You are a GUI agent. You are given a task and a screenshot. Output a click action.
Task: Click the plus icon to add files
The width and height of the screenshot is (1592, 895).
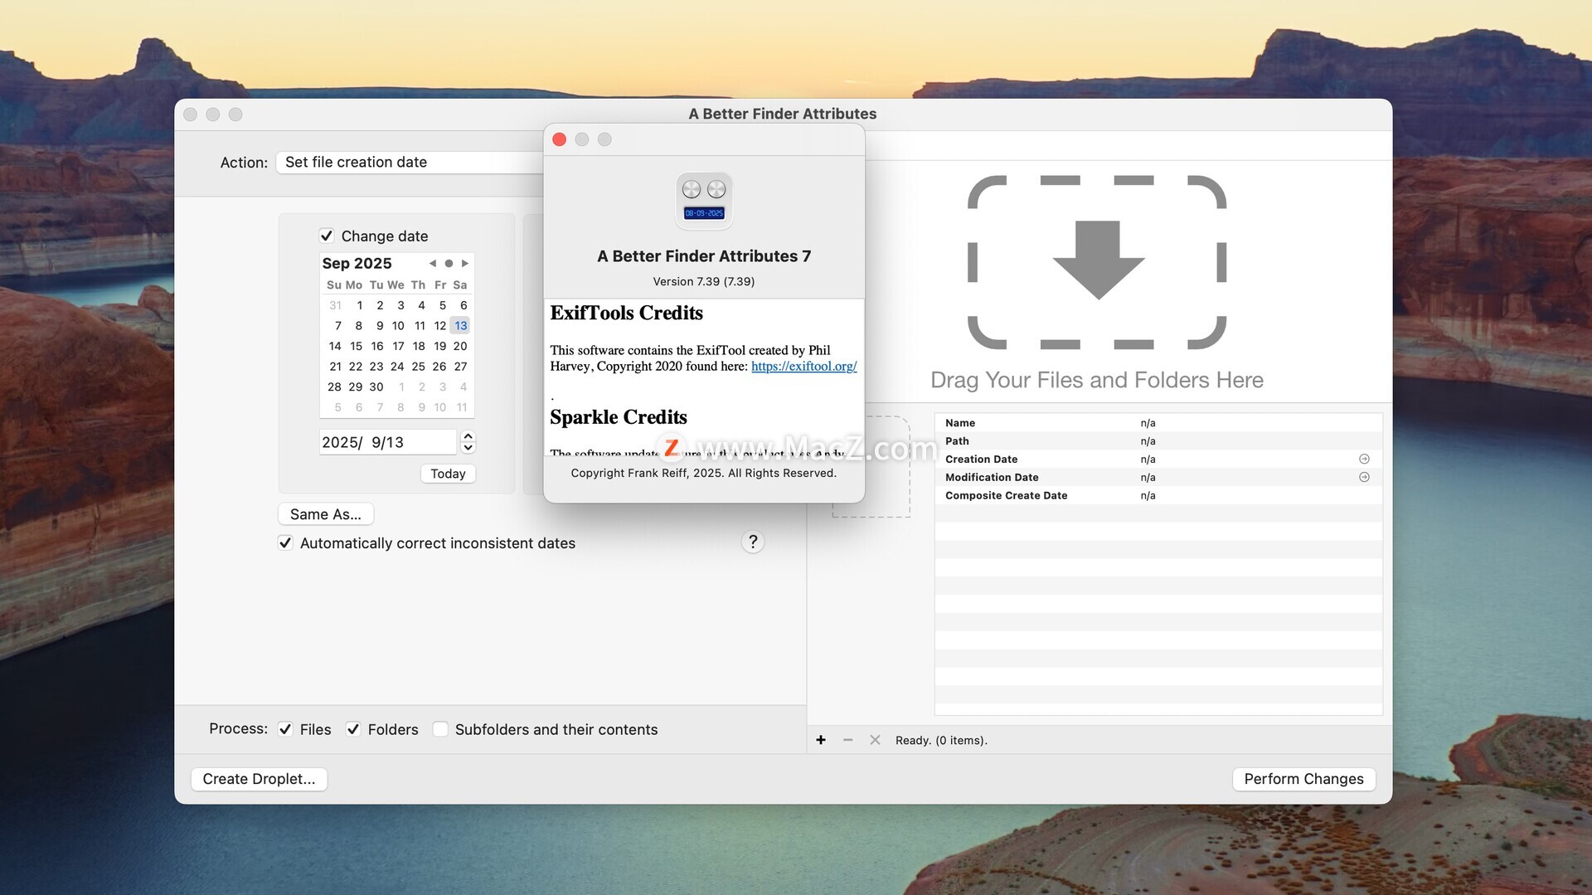click(821, 740)
